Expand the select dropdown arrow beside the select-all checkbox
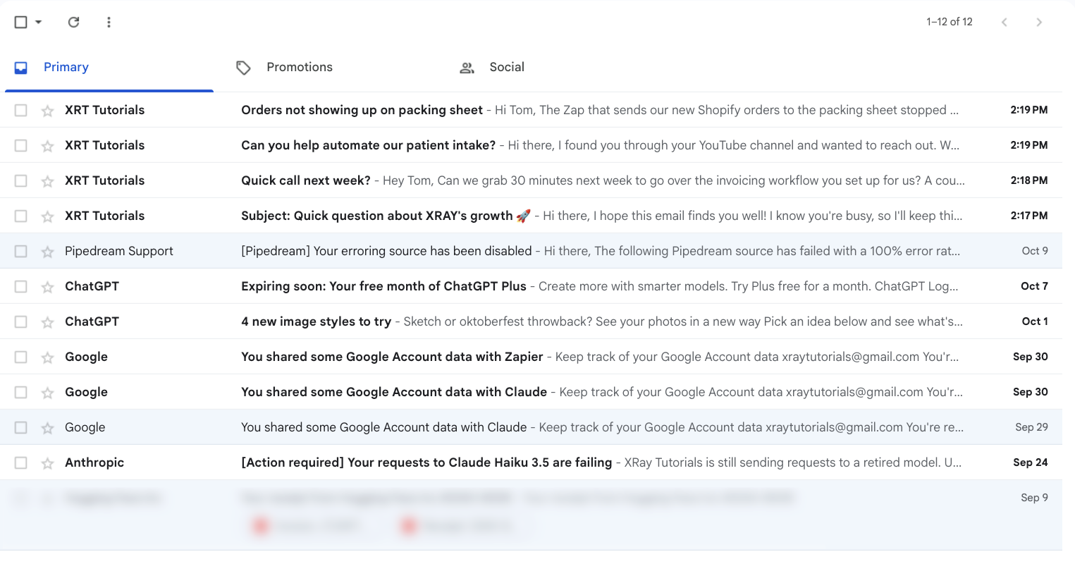Viewport: 1075px width, 564px height. pyautogui.click(x=39, y=22)
